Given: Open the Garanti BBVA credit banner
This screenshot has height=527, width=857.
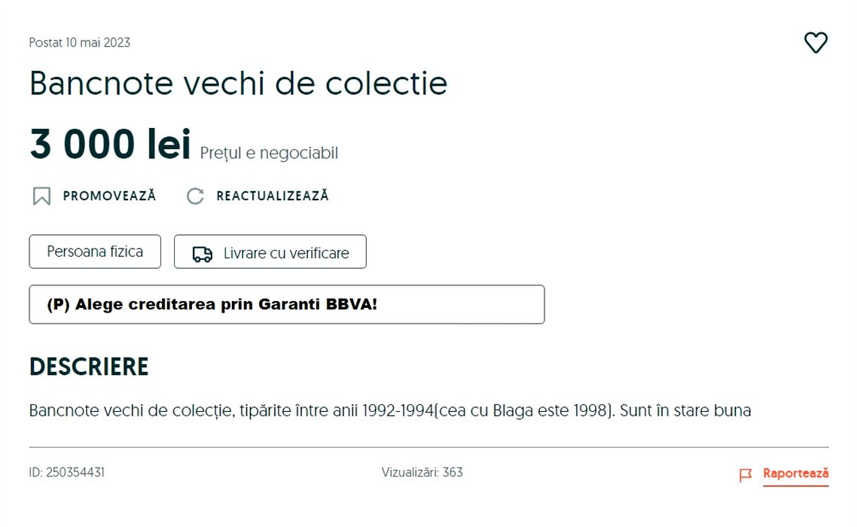Looking at the screenshot, I should click(286, 304).
